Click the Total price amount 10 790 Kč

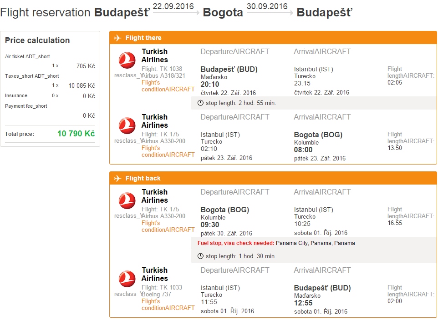tap(76, 134)
